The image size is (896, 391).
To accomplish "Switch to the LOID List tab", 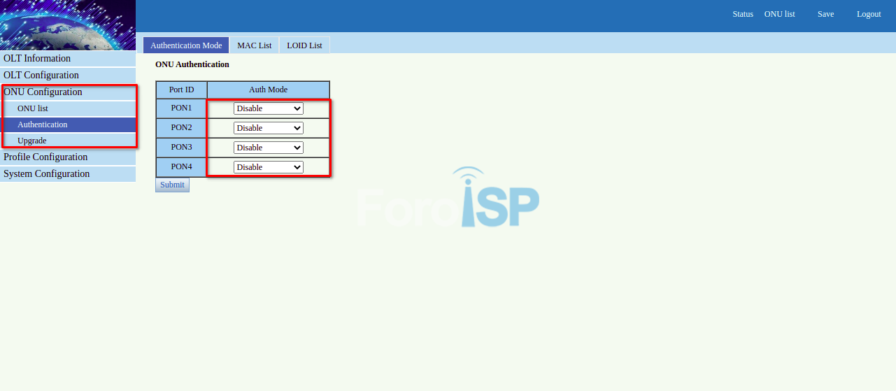I will point(304,45).
